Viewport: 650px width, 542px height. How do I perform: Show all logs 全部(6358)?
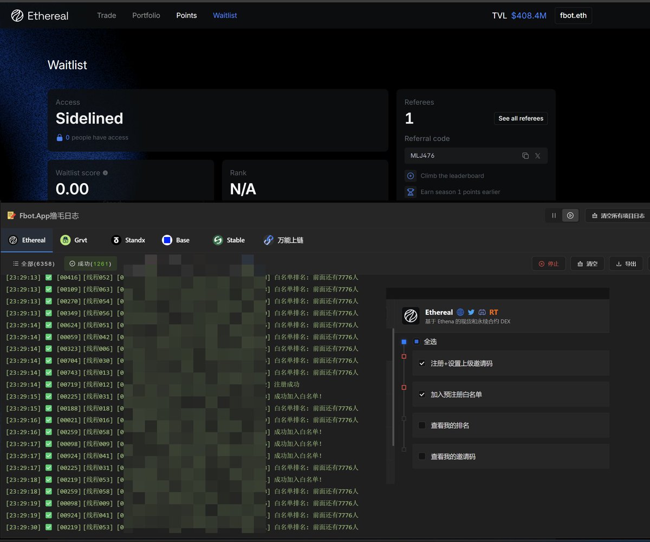tap(34, 264)
